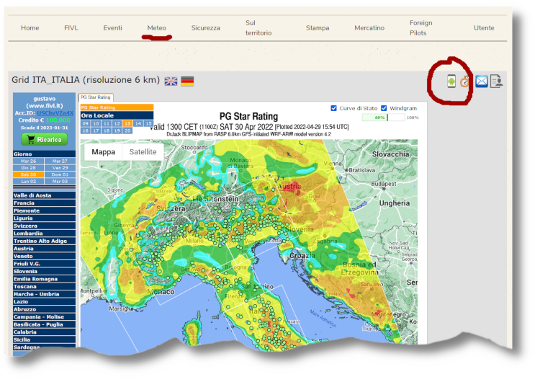This screenshot has height=382, width=540.
Task: Select day Lun 02
Action: [x=29, y=182]
